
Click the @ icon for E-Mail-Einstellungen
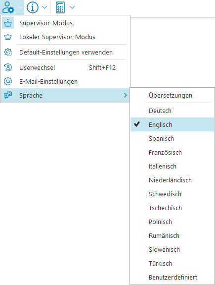[8, 81]
